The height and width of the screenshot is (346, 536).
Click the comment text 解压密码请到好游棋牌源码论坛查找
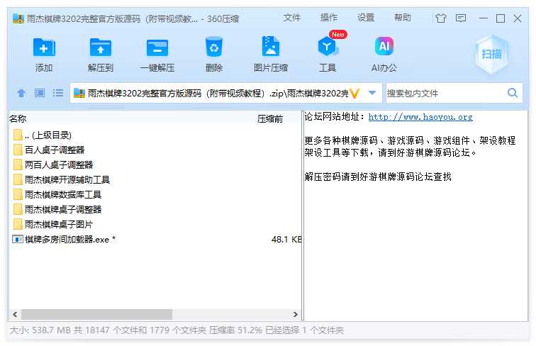[378, 177]
